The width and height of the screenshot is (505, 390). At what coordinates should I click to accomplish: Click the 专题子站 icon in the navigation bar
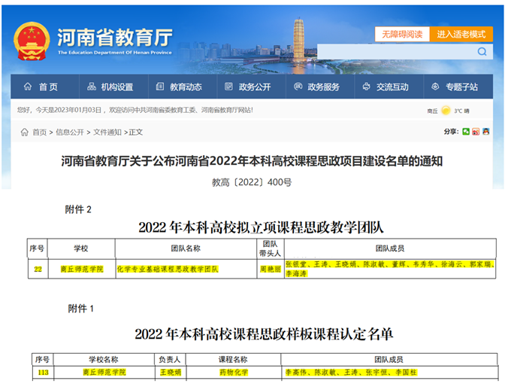pyautogui.click(x=436, y=87)
